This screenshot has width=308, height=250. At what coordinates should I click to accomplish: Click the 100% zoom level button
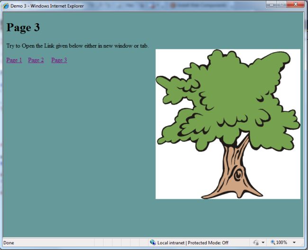coord(279,242)
